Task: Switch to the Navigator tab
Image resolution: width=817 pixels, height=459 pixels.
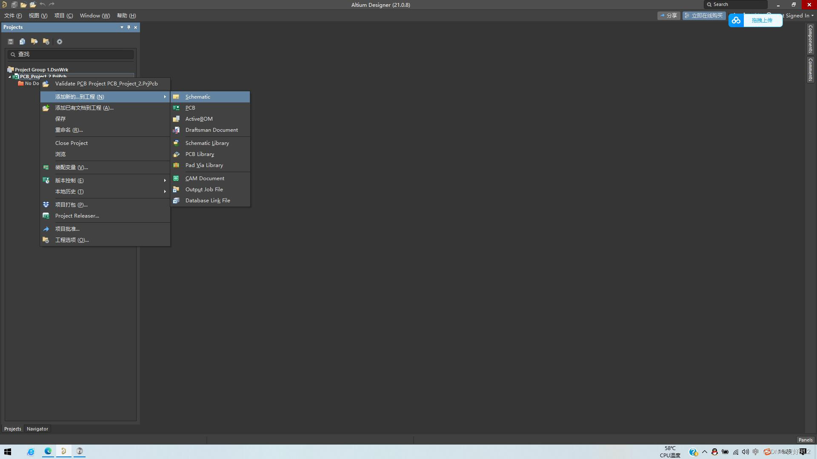Action: (37, 429)
